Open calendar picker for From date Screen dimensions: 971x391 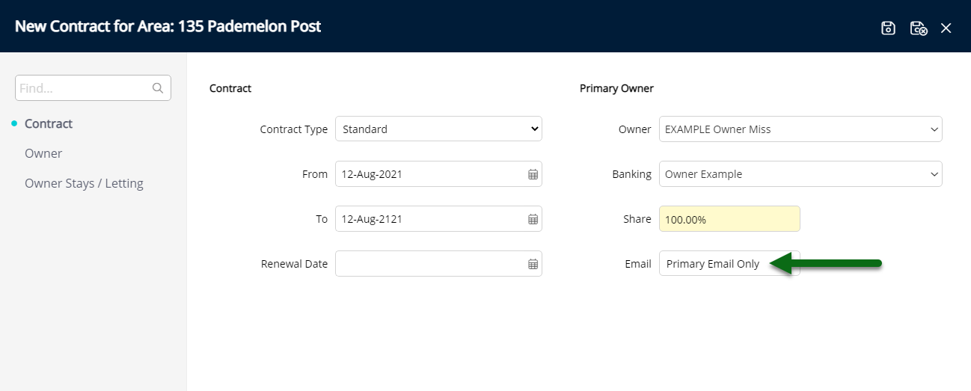click(x=533, y=174)
